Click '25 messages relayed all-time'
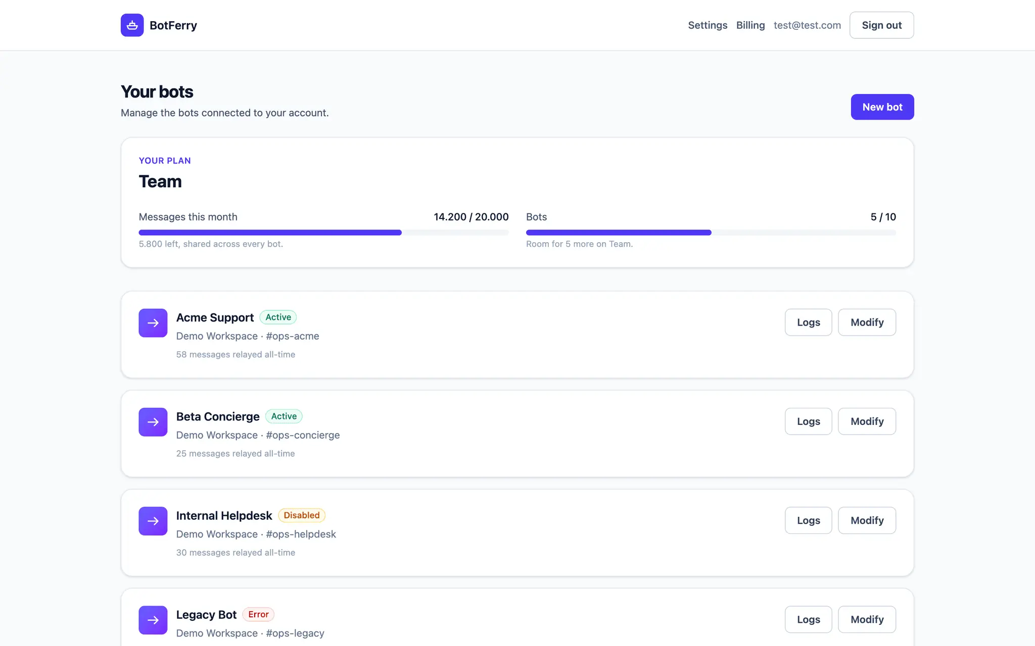1035x646 pixels. pos(236,453)
